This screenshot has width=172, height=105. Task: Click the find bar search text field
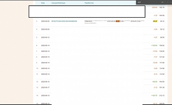(148, 2)
